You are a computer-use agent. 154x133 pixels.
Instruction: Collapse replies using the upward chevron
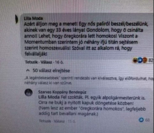tap(28, 70)
